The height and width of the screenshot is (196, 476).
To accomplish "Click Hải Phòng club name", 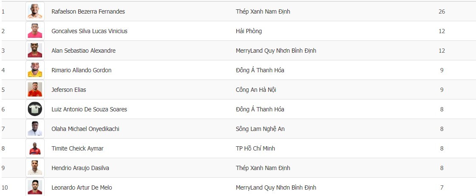I will point(249,31).
